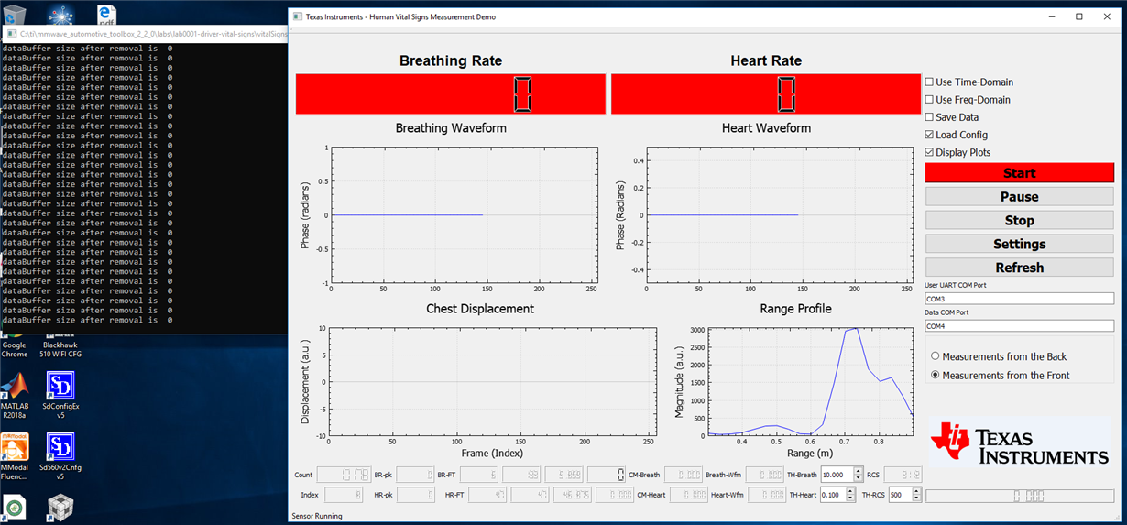The image size is (1127, 525).
Task: Click the console window title path
Action: (153, 34)
